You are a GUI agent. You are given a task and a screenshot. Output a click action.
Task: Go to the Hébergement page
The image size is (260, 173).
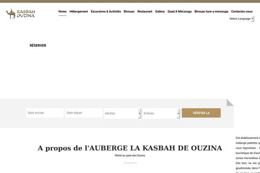[x=78, y=11]
